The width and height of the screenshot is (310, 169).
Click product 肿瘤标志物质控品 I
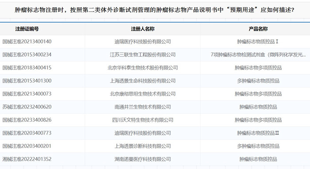tap(258, 42)
